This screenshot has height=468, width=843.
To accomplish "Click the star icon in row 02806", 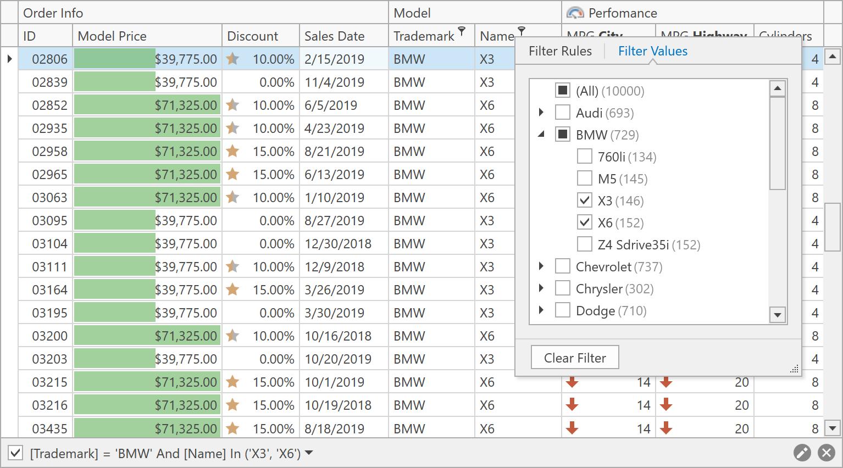I will pyautogui.click(x=232, y=59).
